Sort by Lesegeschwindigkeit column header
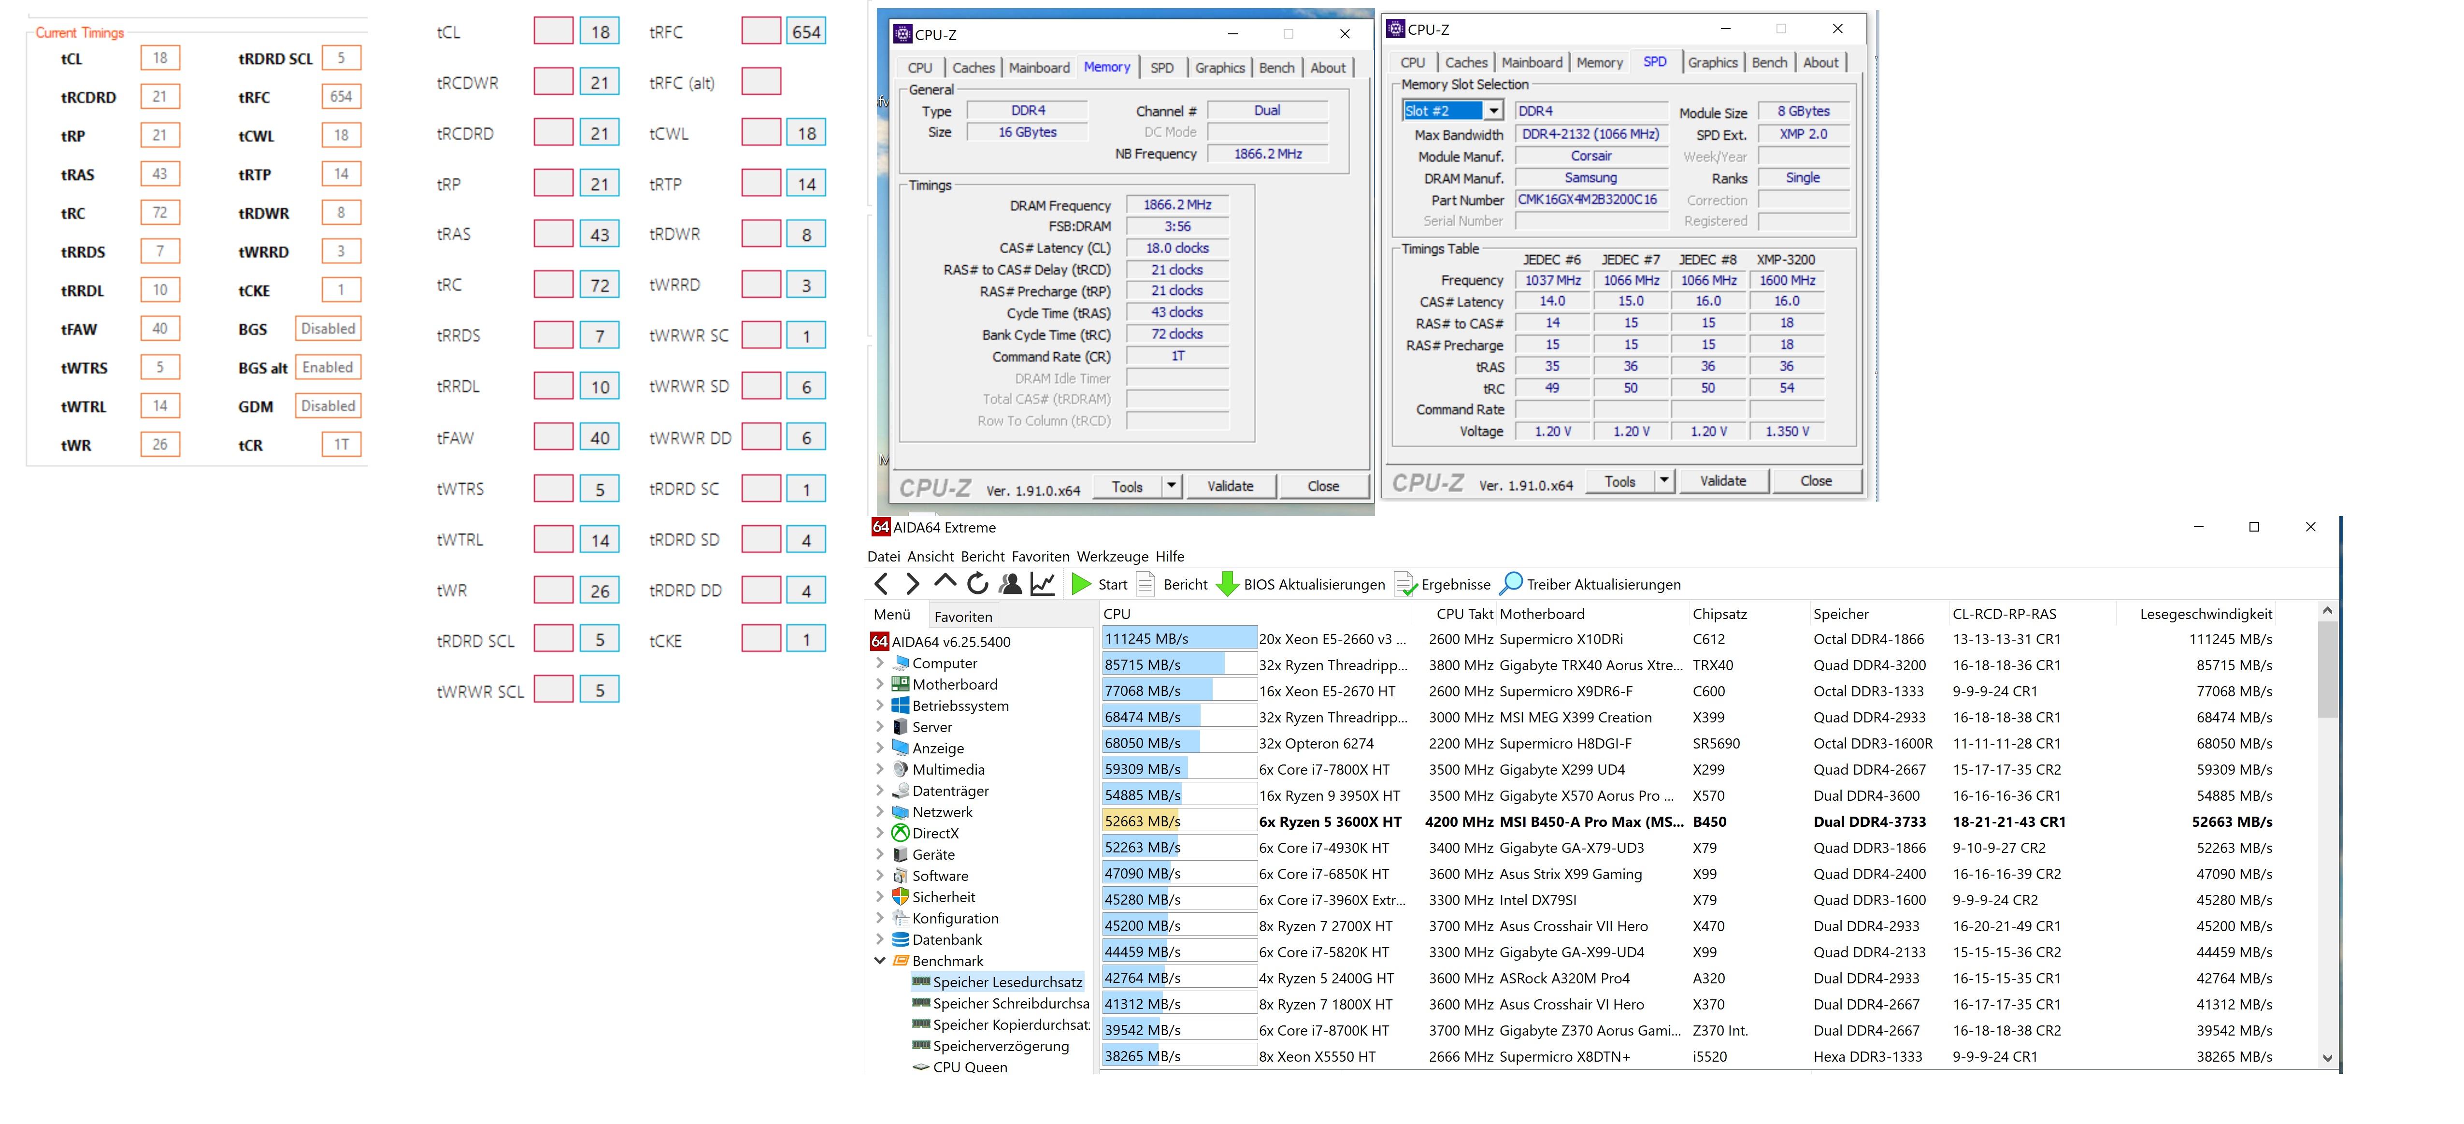2464x1124 pixels. pyautogui.click(x=2205, y=614)
